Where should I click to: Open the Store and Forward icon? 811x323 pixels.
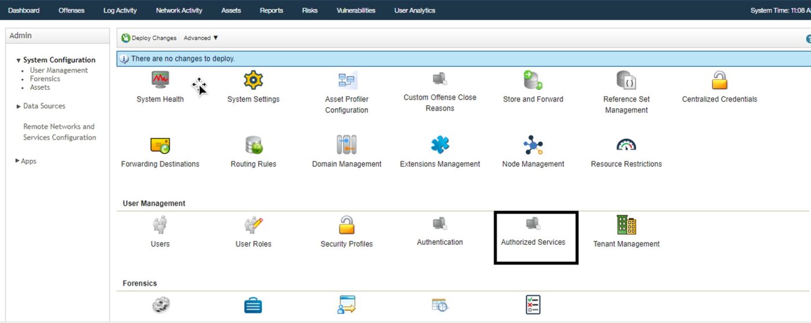tap(533, 80)
